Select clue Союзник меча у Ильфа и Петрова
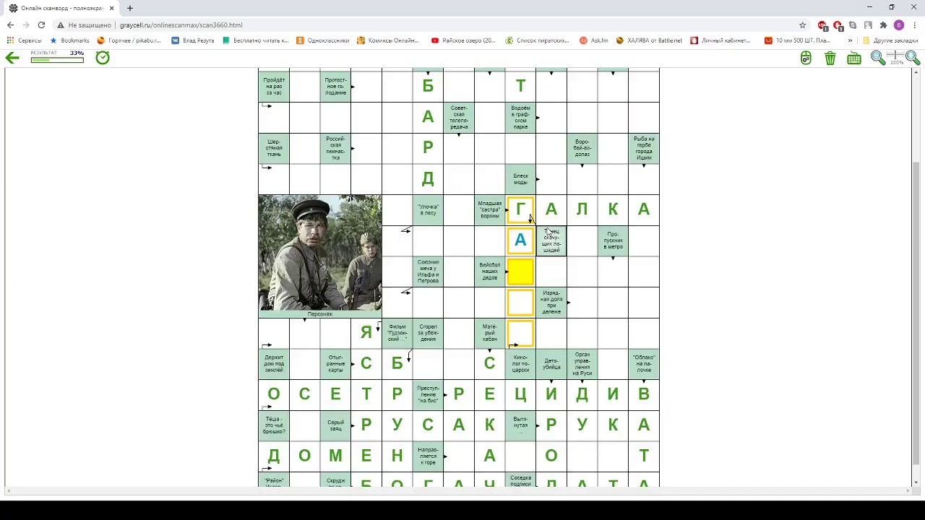This screenshot has height=520, width=925. 428,272
